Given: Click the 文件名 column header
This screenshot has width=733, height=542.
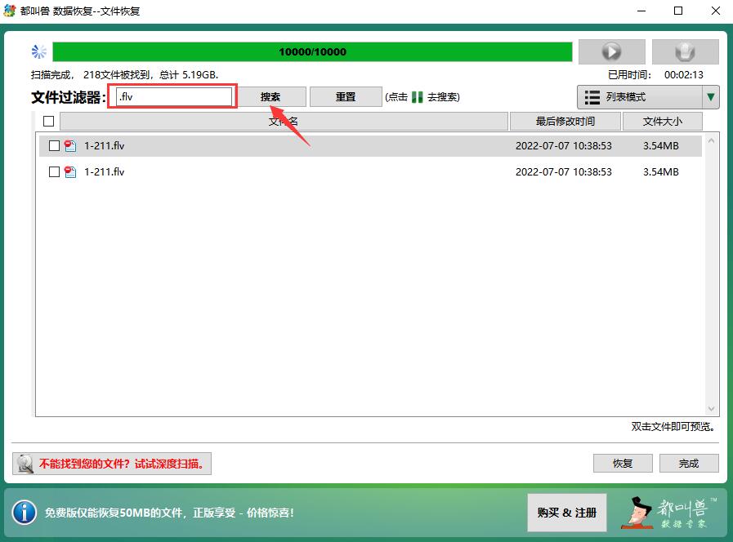Looking at the screenshot, I should [x=282, y=121].
